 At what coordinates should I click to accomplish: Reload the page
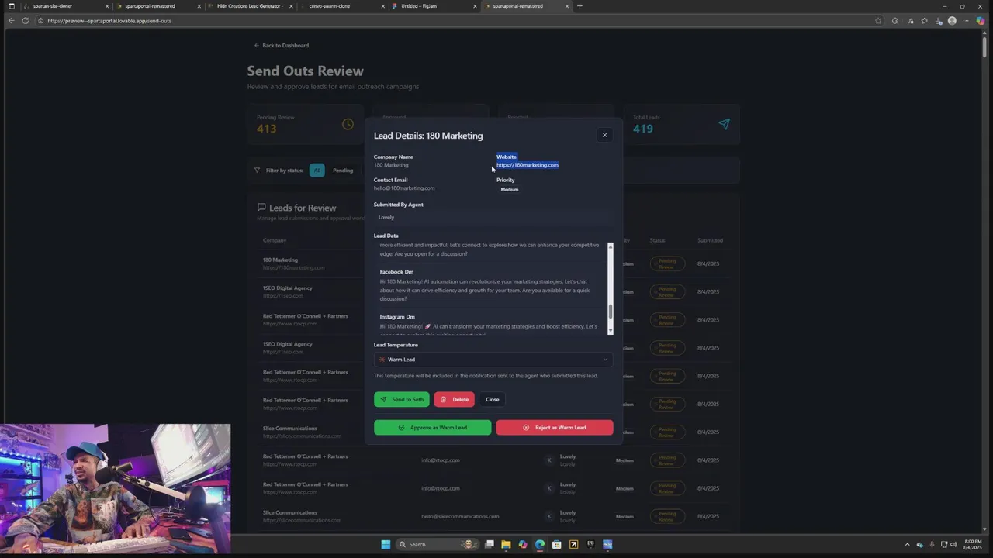(26, 21)
